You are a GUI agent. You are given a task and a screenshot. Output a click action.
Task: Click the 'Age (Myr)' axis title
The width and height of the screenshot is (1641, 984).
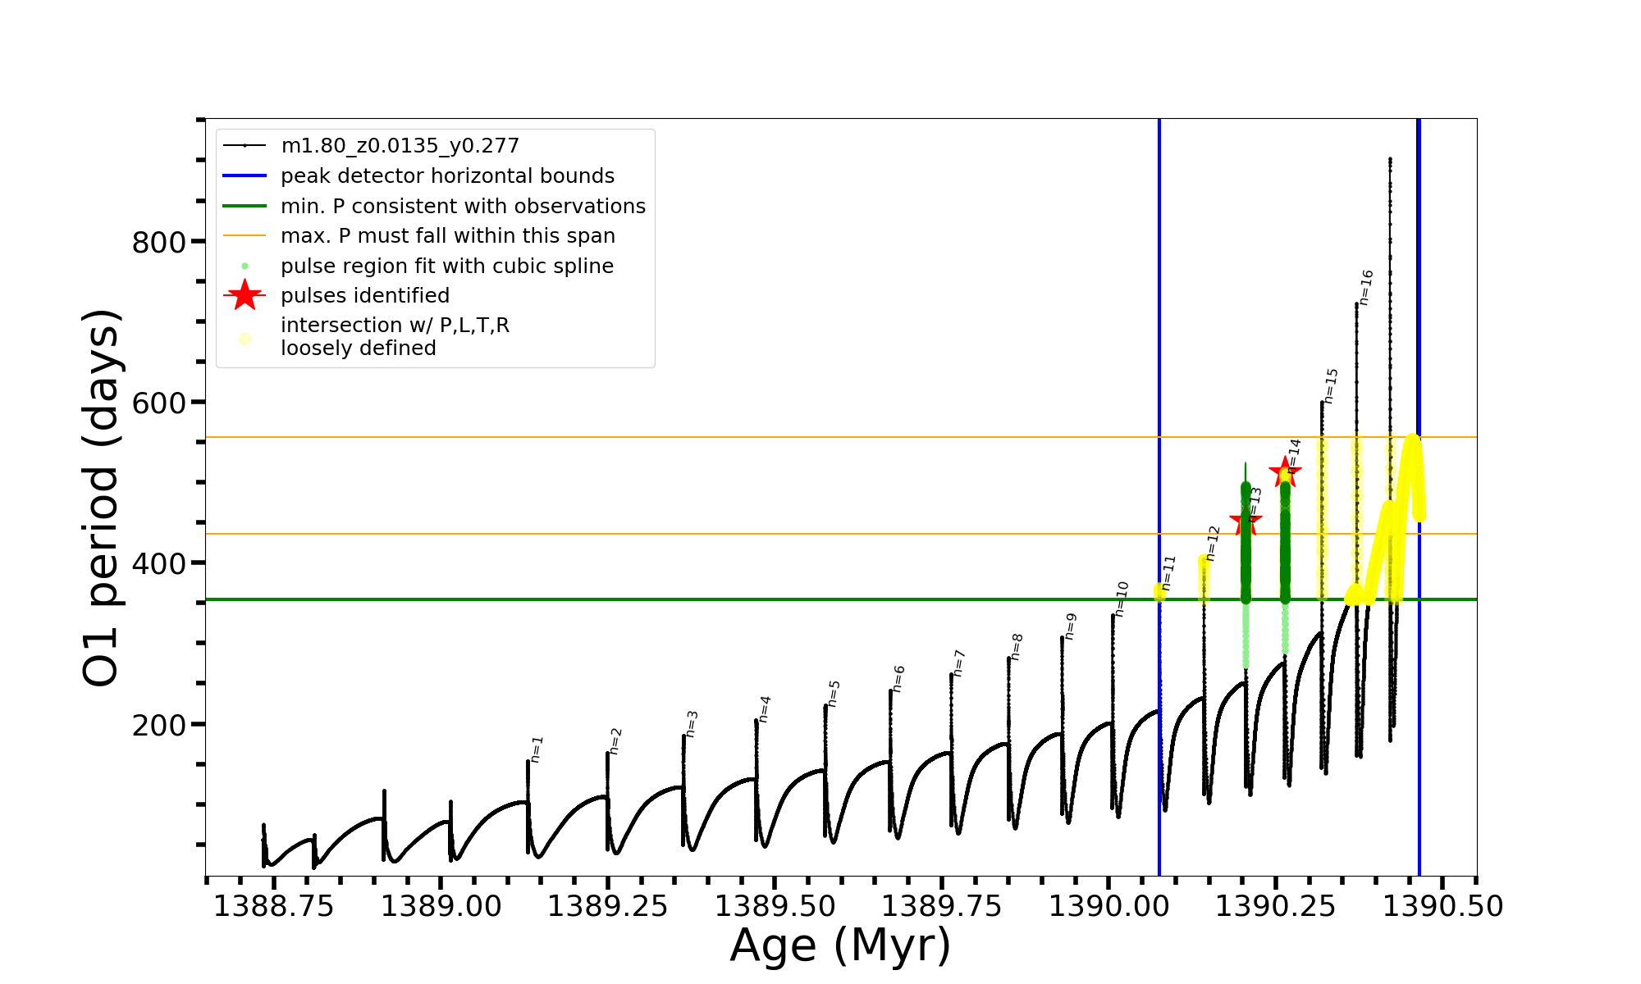click(x=840, y=945)
